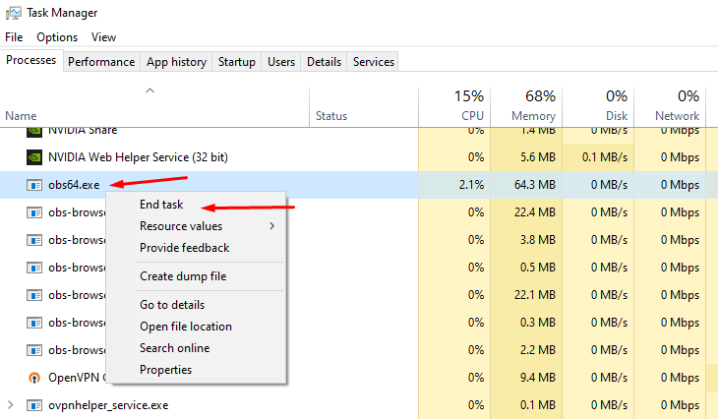This screenshot has width=718, height=419.
Task: Switch to the Startup tab
Action: (x=237, y=62)
